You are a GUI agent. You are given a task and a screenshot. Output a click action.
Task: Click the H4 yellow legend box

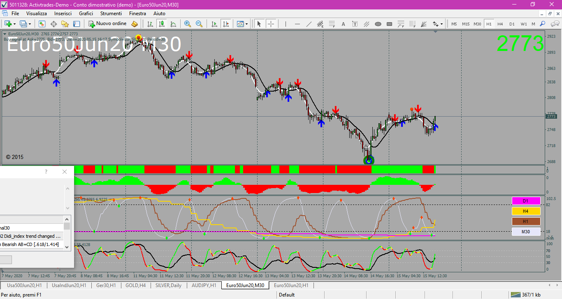click(525, 211)
